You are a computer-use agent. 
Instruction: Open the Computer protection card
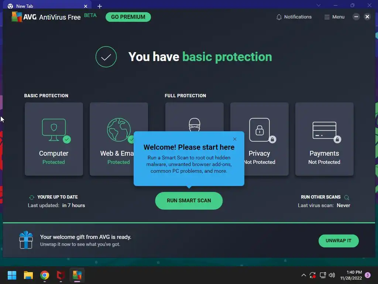[54, 139]
